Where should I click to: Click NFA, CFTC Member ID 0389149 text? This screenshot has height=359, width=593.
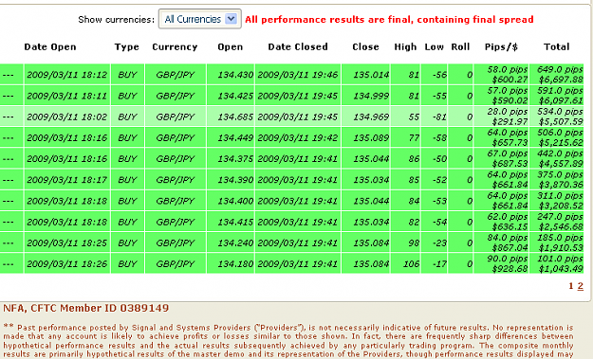point(85,309)
